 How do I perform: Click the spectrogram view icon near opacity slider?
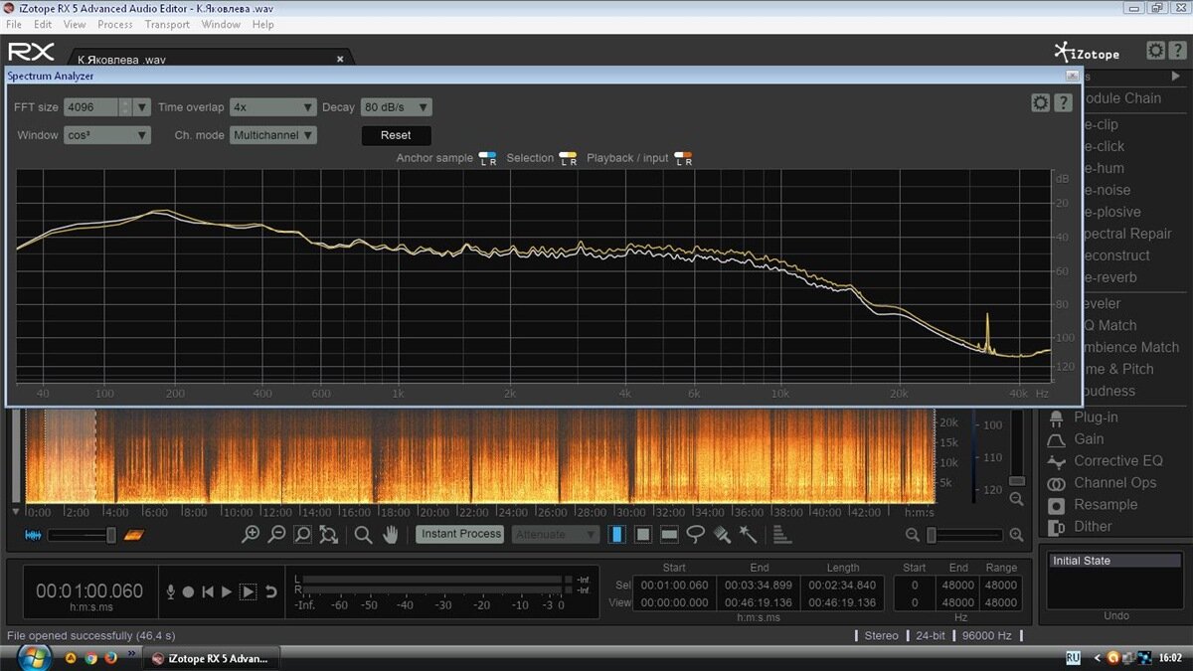[x=134, y=535]
